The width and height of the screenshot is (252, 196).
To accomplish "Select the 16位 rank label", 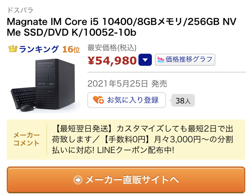I will pos(71,49).
